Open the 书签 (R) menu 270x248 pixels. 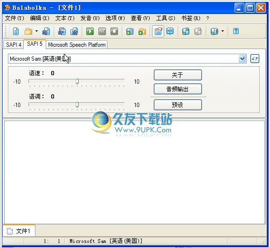191,18
